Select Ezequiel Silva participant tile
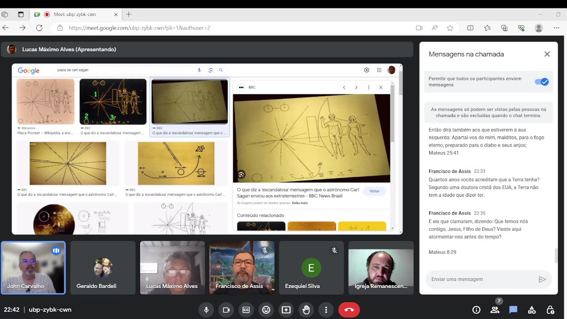The width and height of the screenshot is (567, 319). point(311,268)
